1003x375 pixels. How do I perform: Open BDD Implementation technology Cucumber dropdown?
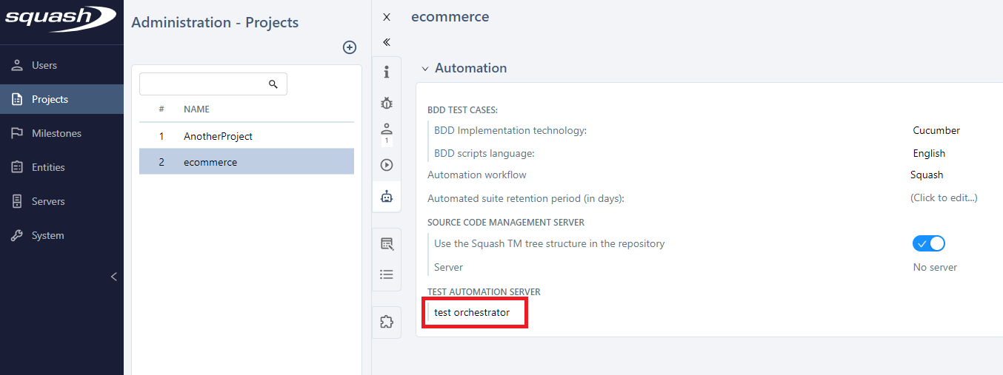tap(936, 130)
